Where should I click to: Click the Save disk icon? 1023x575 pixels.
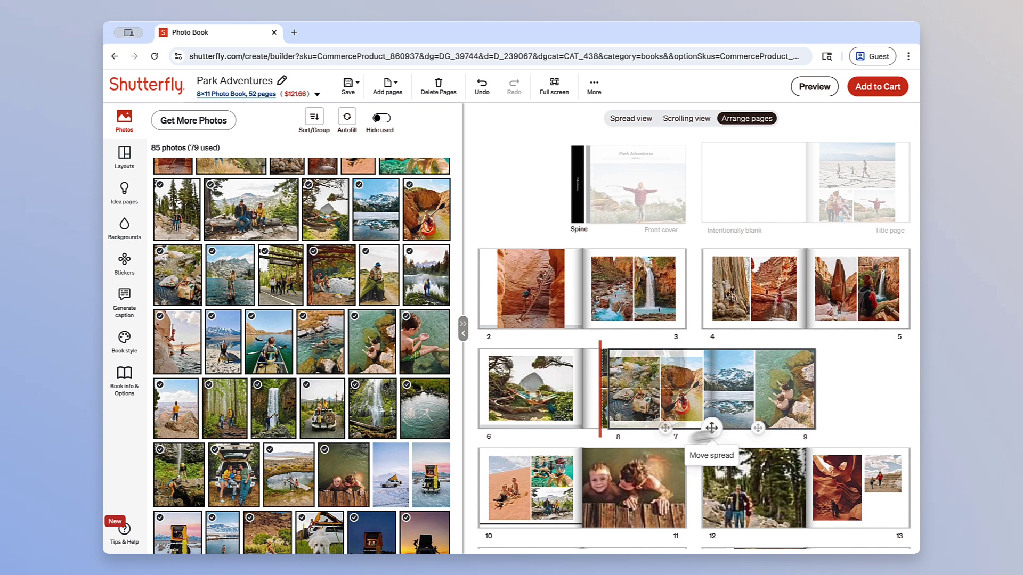coord(347,82)
